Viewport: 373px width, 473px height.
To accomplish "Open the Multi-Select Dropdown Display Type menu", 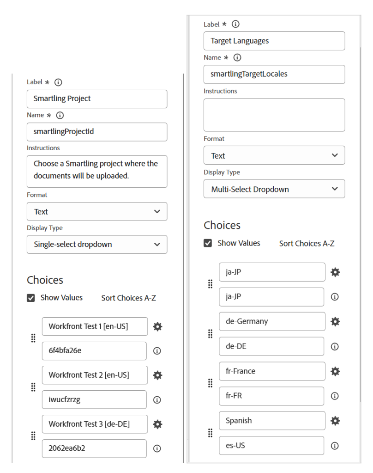I will (274, 189).
